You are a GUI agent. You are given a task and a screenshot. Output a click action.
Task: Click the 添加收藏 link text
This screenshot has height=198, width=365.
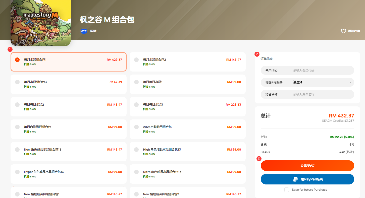click(x=354, y=31)
